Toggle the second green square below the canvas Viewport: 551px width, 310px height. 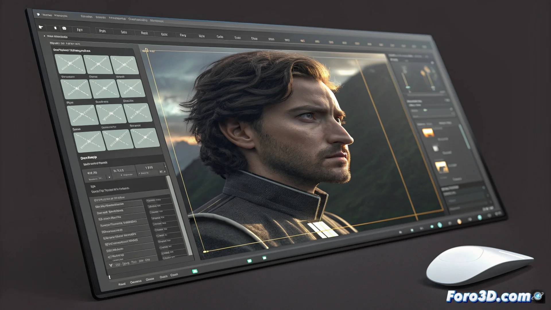point(264,258)
